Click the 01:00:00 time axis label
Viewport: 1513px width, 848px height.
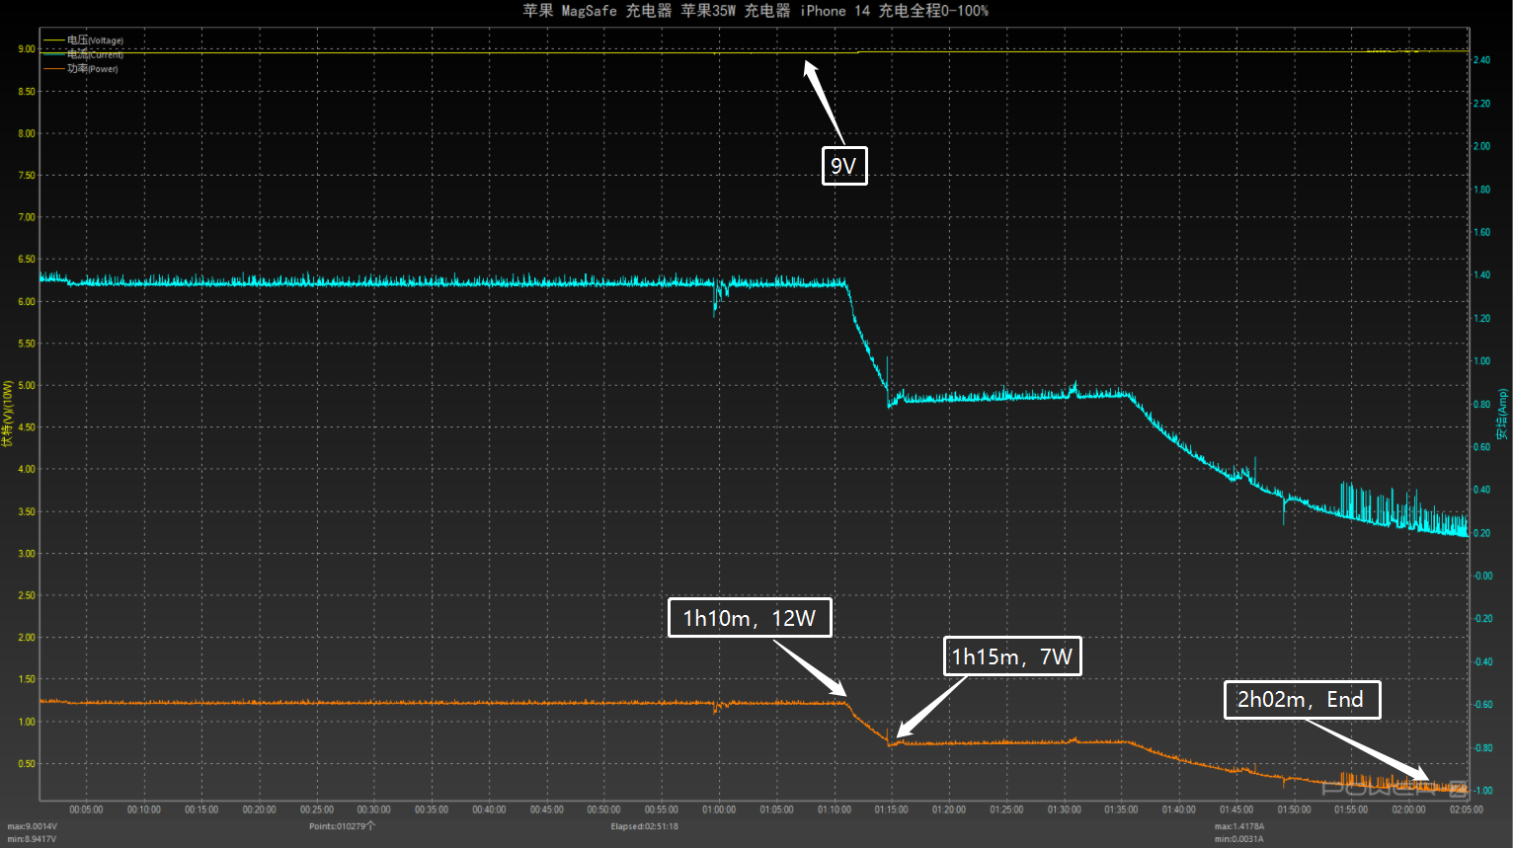tap(719, 809)
